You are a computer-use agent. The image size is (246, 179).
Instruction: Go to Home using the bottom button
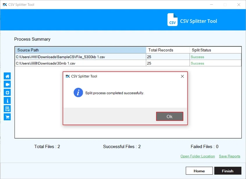pos(199,171)
